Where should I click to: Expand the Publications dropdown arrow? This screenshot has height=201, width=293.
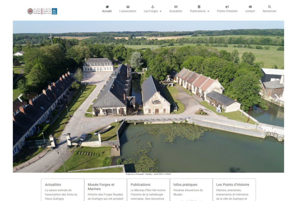tap(208, 11)
